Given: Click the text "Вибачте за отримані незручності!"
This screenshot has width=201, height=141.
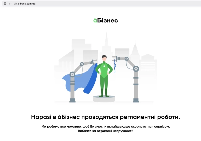Looking at the screenshot, I should 106,131.
